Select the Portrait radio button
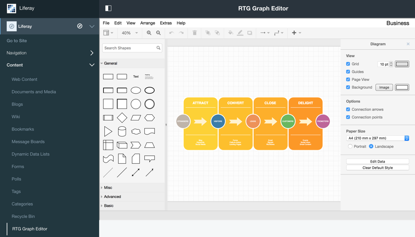415x237 pixels. pyautogui.click(x=350, y=146)
